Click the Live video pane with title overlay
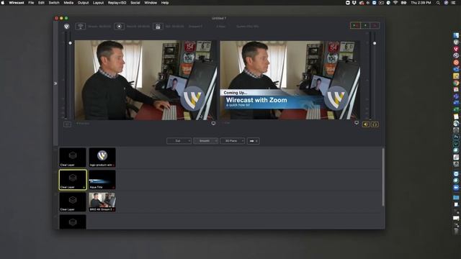 [290, 80]
